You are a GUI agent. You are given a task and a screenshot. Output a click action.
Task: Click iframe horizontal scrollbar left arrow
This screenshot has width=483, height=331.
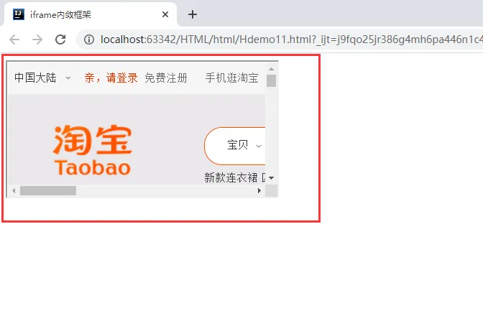[14, 191]
